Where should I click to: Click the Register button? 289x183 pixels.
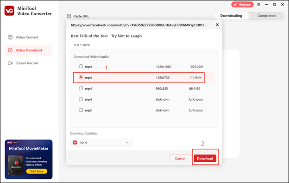(242, 5)
